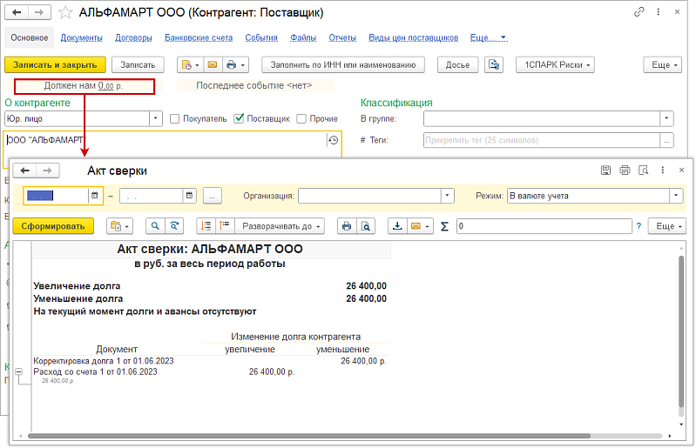Click the copy link icon in title bar
The width and height of the screenshot is (696, 448).
tap(640, 13)
